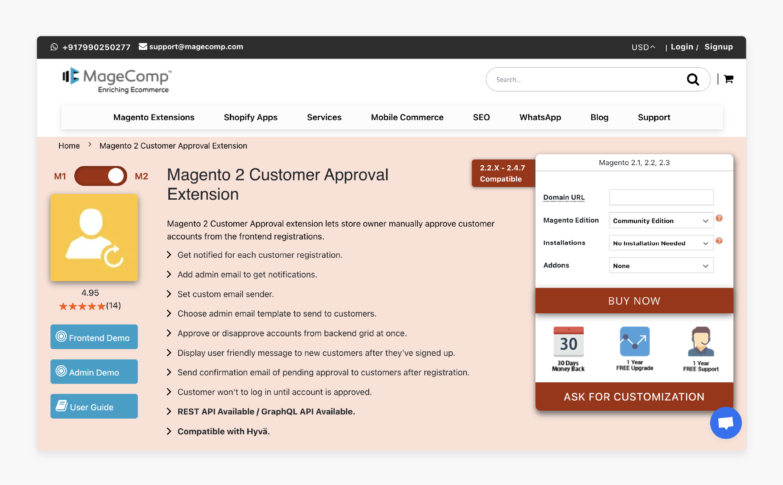The height and width of the screenshot is (485, 783).
Task: Open the live chat bubble
Action: [726, 423]
